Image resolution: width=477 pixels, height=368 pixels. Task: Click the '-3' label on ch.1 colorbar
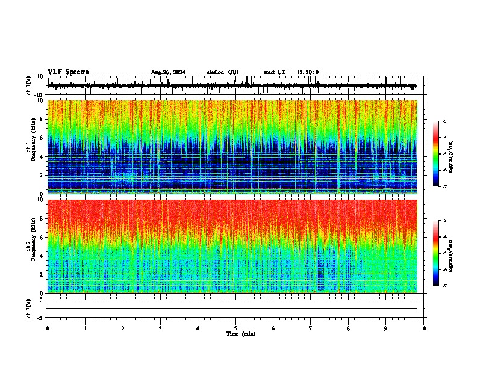point(444,121)
